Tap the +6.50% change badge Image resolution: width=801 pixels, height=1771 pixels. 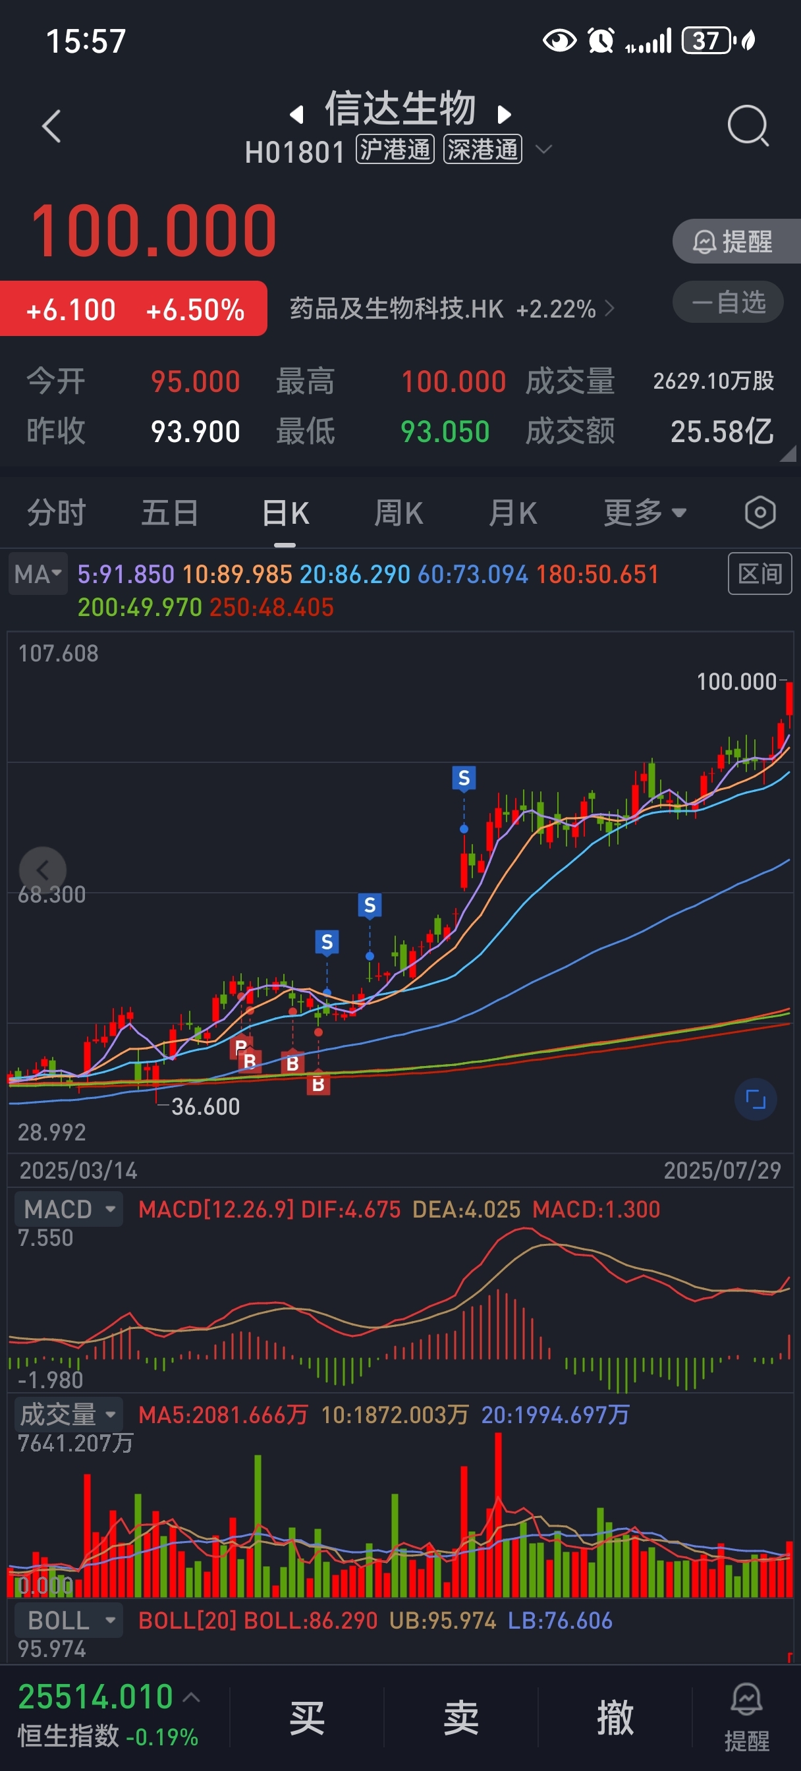[x=195, y=310]
